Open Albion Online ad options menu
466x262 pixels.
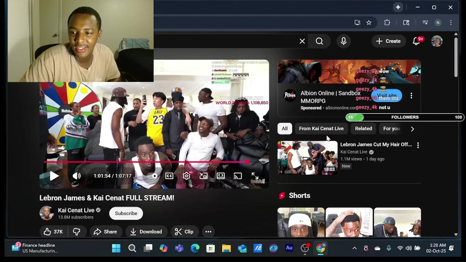click(411, 96)
